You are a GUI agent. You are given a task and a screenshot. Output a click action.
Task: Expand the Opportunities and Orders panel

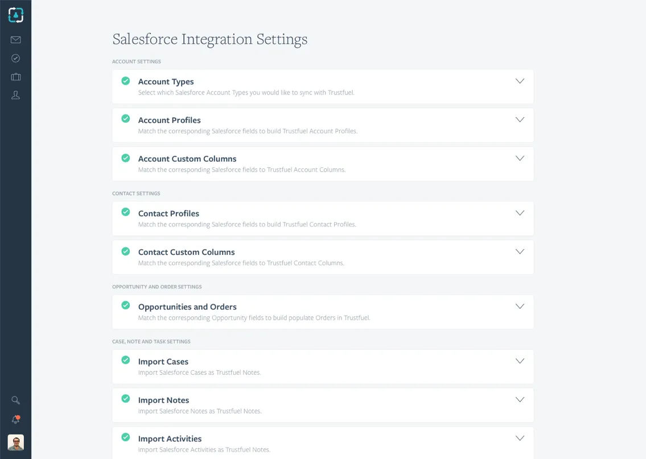pyautogui.click(x=520, y=306)
